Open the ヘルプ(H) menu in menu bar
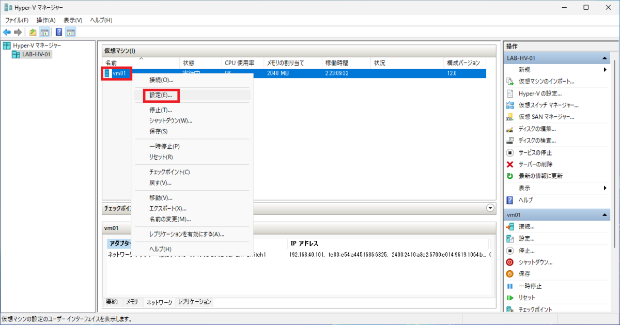The width and height of the screenshot is (620, 325). click(101, 20)
